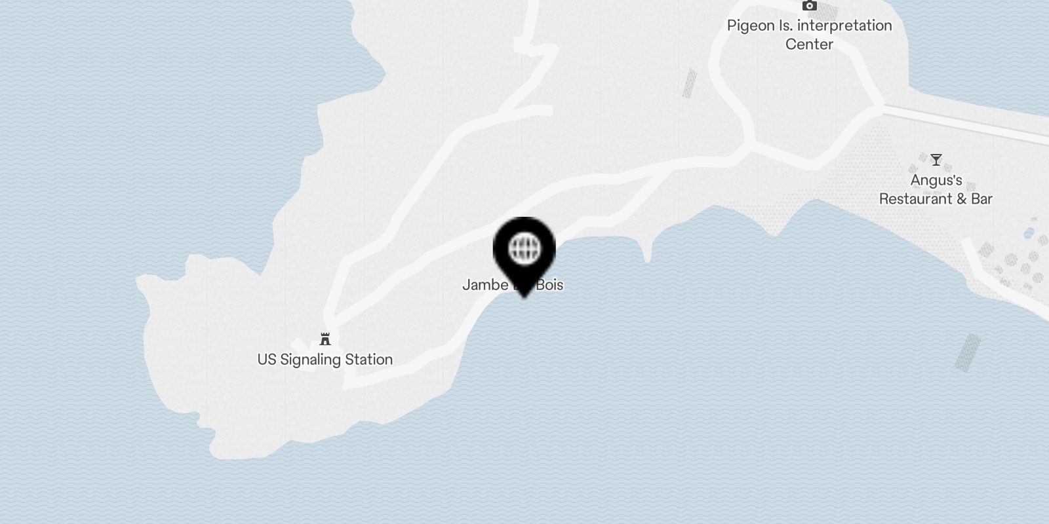Image resolution: width=1049 pixels, height=524 pixels.
Task: Click the Jambe de Bois place label
Action: (513, 285)
